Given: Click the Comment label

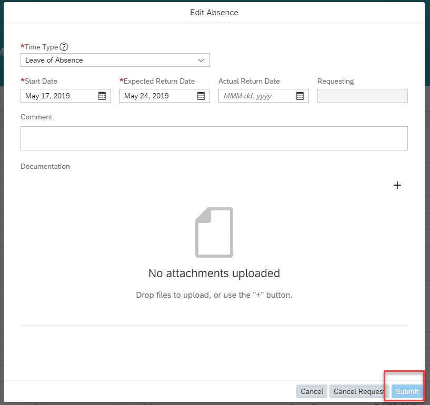Looking at the screenshot, I should click(x=36, y=117).
